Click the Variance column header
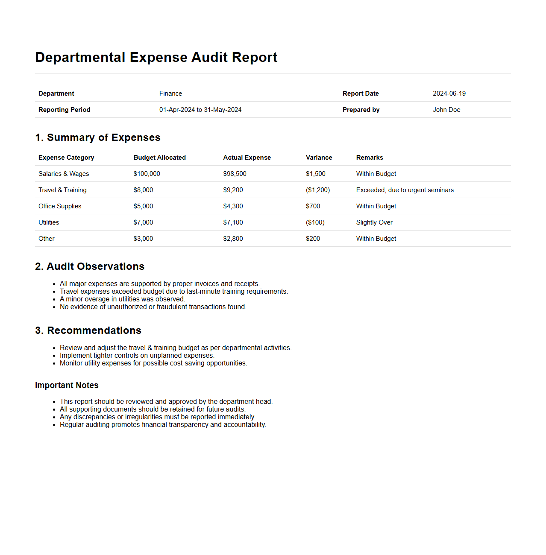This screenshot has width=546, height=555. (x=319, y=158)
